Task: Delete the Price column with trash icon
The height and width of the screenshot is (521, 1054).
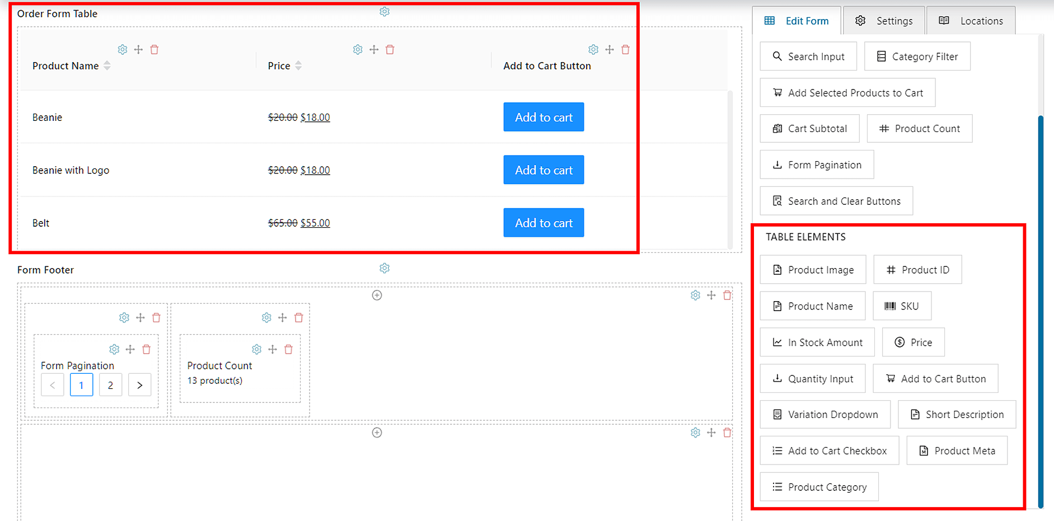Action: tap(390, 50)
